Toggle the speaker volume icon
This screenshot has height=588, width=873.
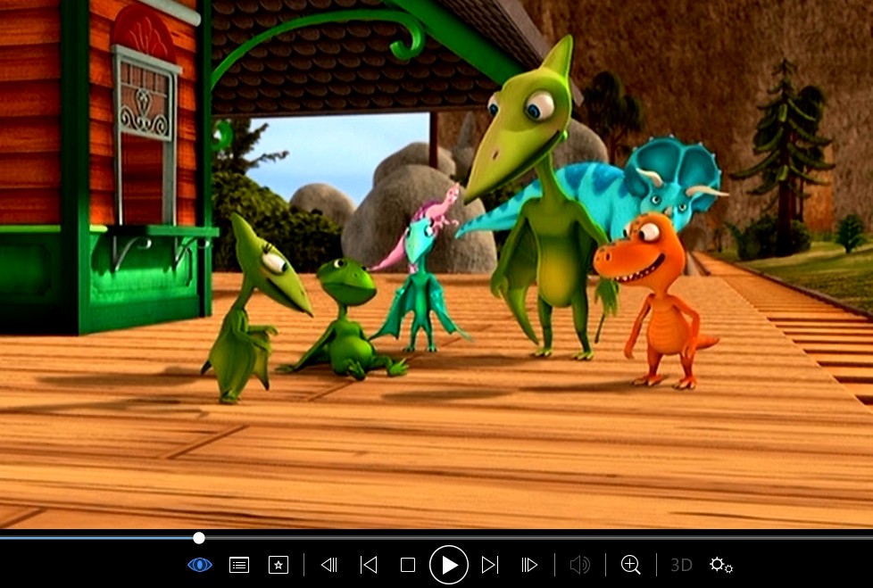(x=580, y=565)
